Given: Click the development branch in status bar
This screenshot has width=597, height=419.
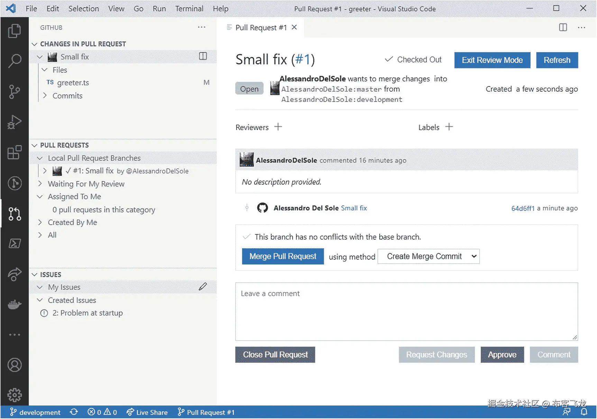Looking at the screenshot, I should coord(35,412).
